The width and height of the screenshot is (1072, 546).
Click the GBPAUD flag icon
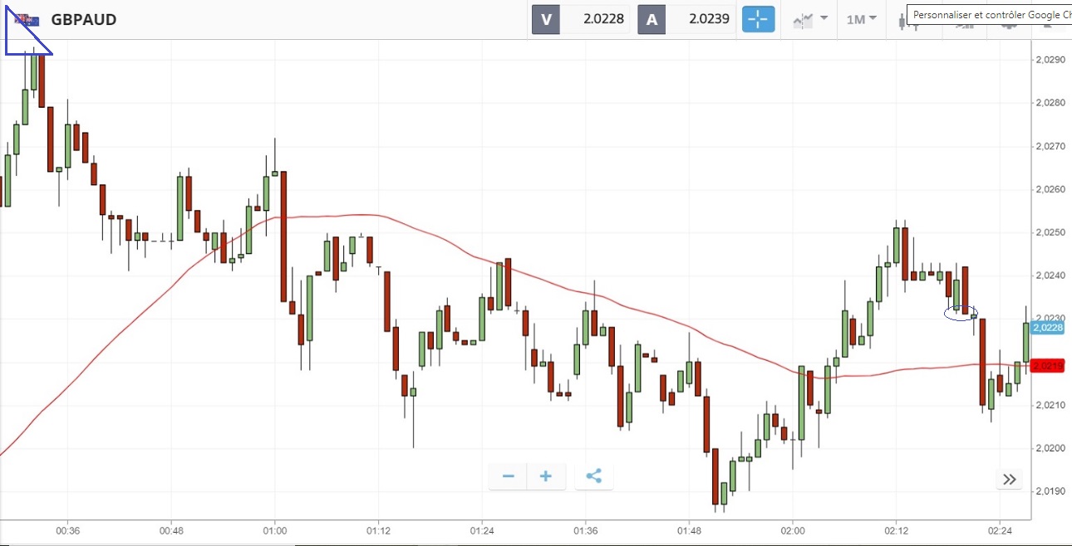[x=27, y=20]
